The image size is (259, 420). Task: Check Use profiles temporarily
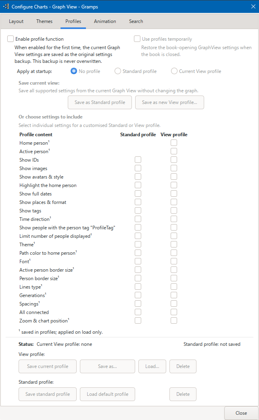click(x=137, y=39)
